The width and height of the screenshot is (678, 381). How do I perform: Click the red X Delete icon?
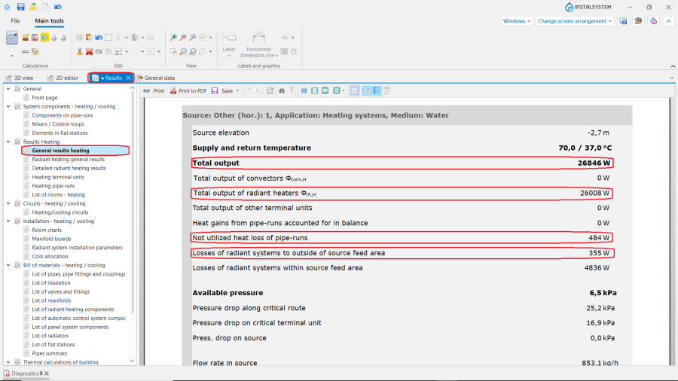coord(89,51)
